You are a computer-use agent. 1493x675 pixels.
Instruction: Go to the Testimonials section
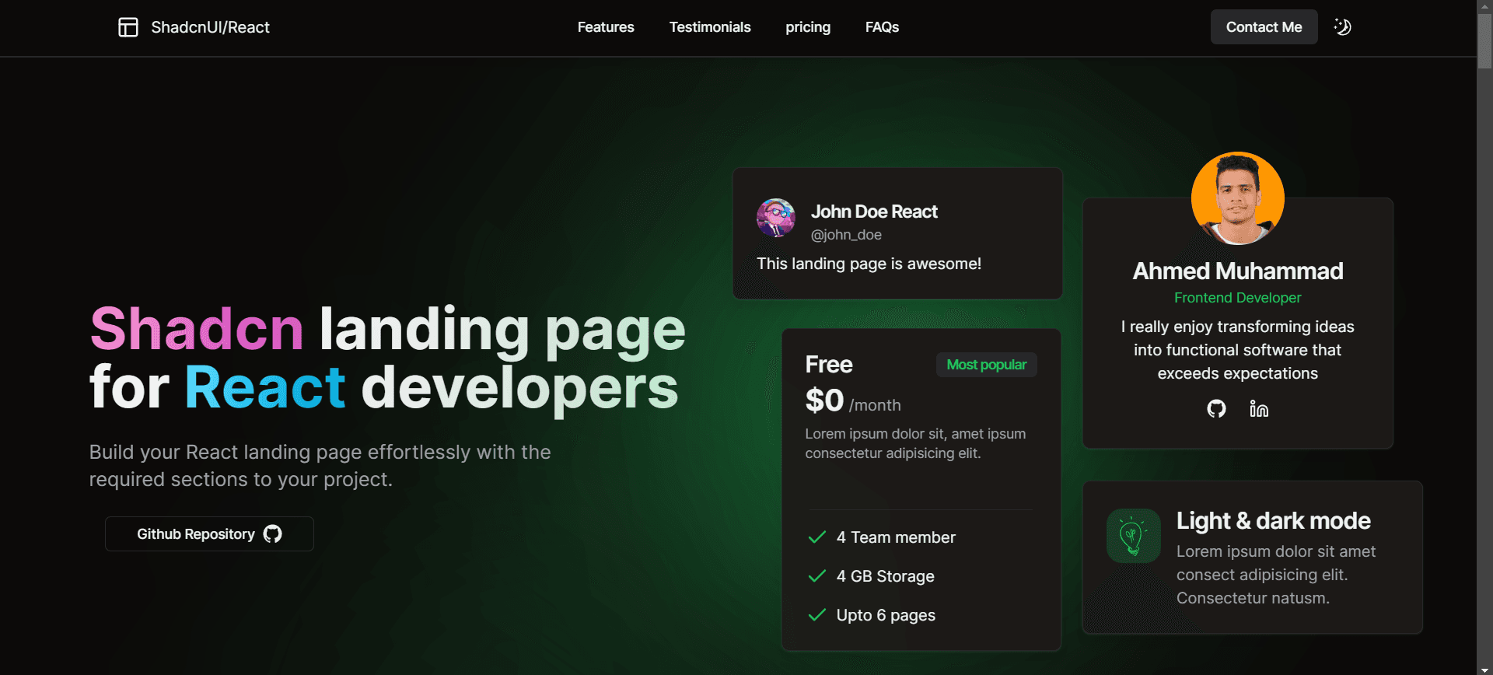pos(710,27)
